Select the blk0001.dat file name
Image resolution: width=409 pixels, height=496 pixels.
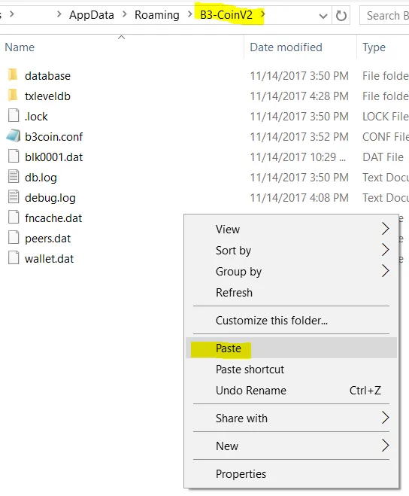pyautogui.click(x=53, y=157)
